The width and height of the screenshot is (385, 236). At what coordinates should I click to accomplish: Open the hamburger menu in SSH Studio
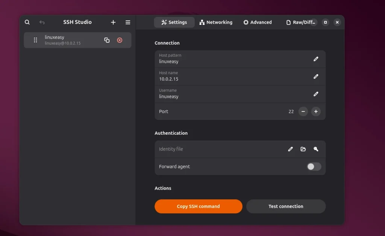click(x=127, y=22)
